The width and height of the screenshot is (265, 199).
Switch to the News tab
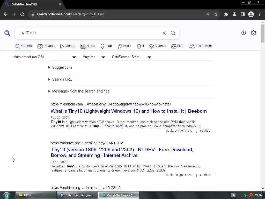coord(87,46)
